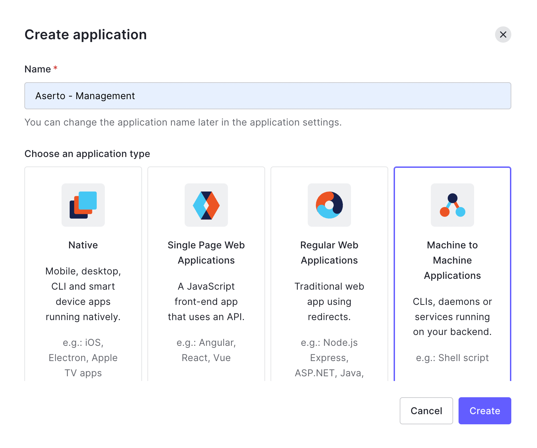Click the 'Choose an application type' label
This screenshot has height=448, width=537.
87,154
